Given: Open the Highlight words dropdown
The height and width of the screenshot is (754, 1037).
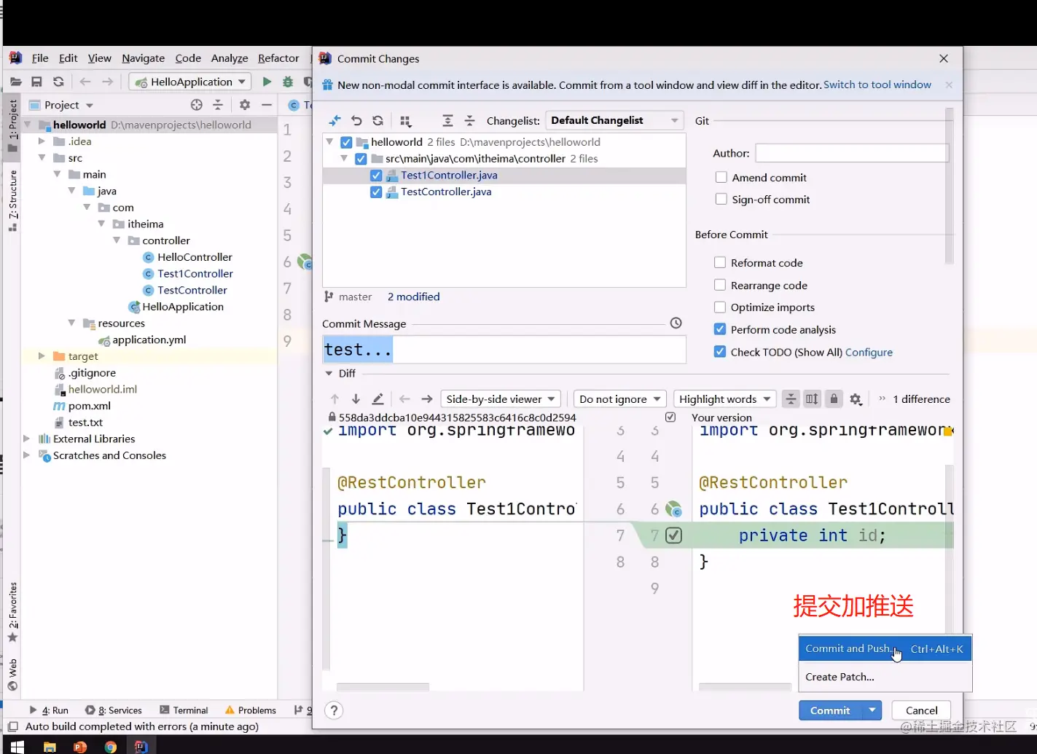Looking at the screenshot, I should [724, 399].
